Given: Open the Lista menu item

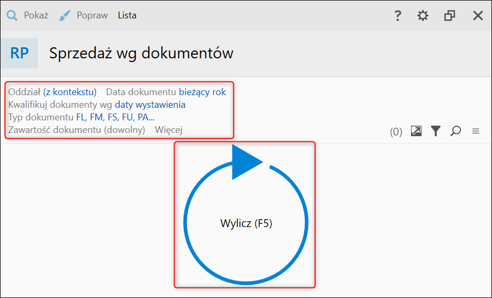Looking at the screenshot, I should tap(127, 15).
